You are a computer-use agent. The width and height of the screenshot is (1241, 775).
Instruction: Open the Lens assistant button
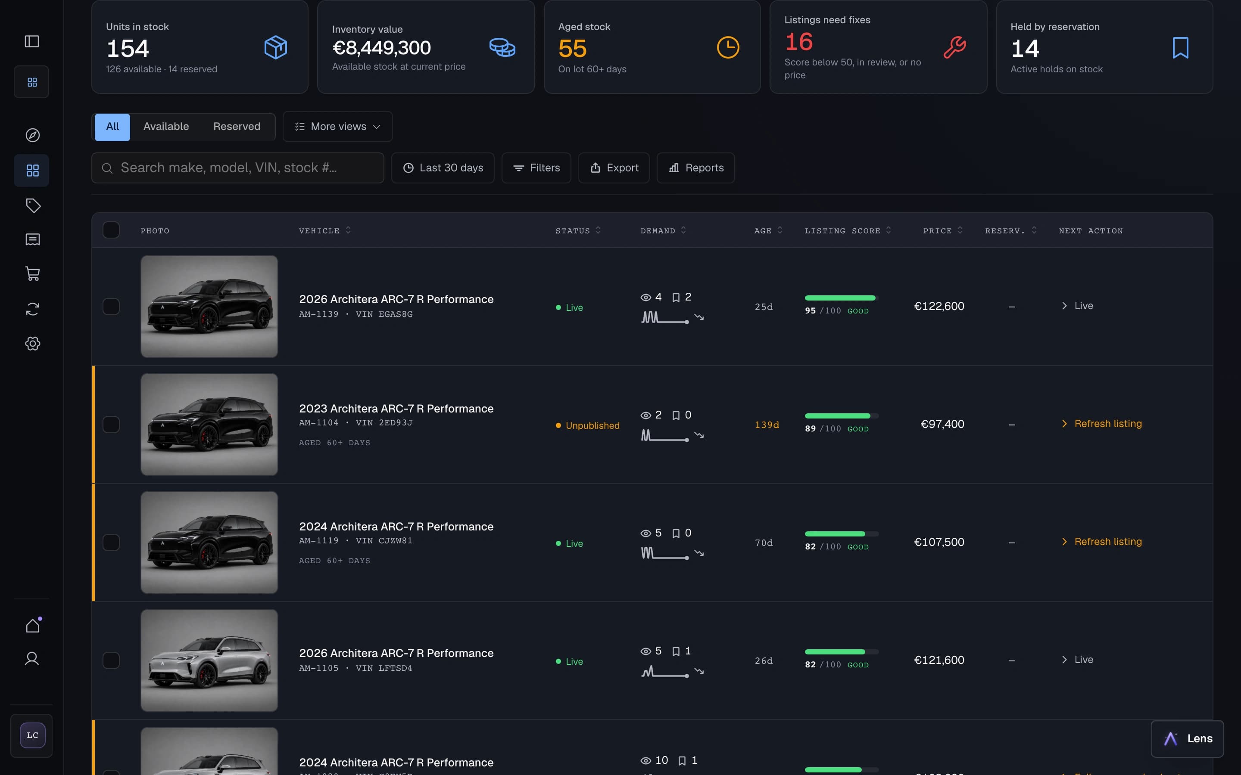[x=1187, y=738]
